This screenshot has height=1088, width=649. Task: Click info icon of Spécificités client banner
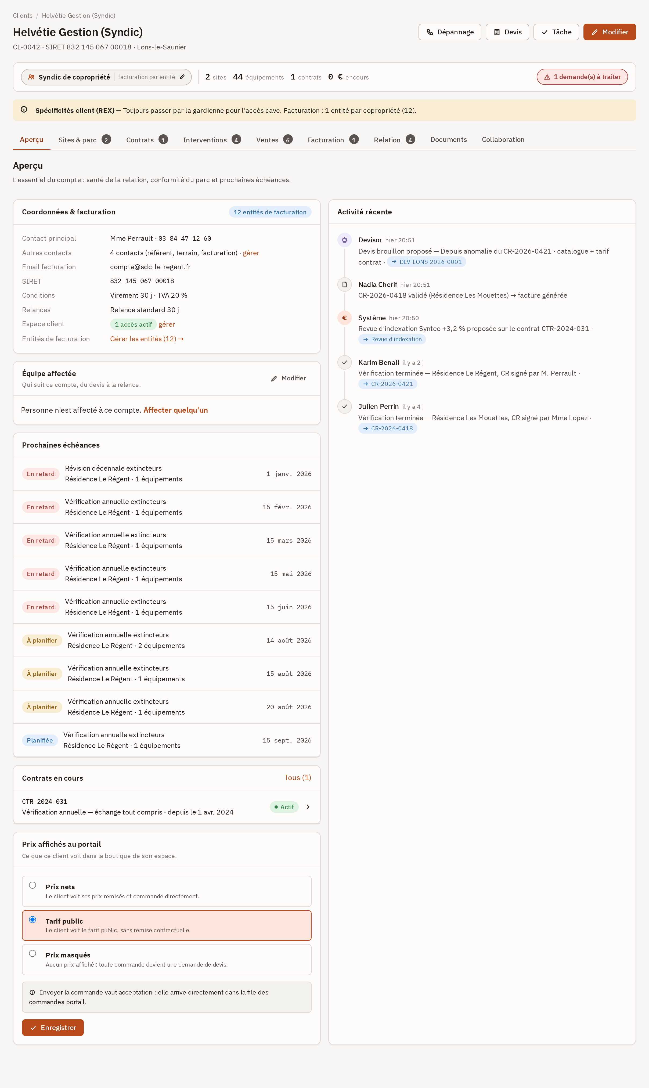tap(24, 110)
